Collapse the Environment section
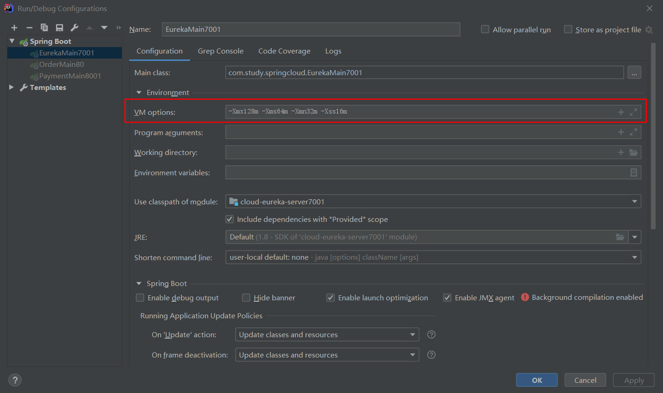Screen dimensions: 663x393 tap(139, 93)
